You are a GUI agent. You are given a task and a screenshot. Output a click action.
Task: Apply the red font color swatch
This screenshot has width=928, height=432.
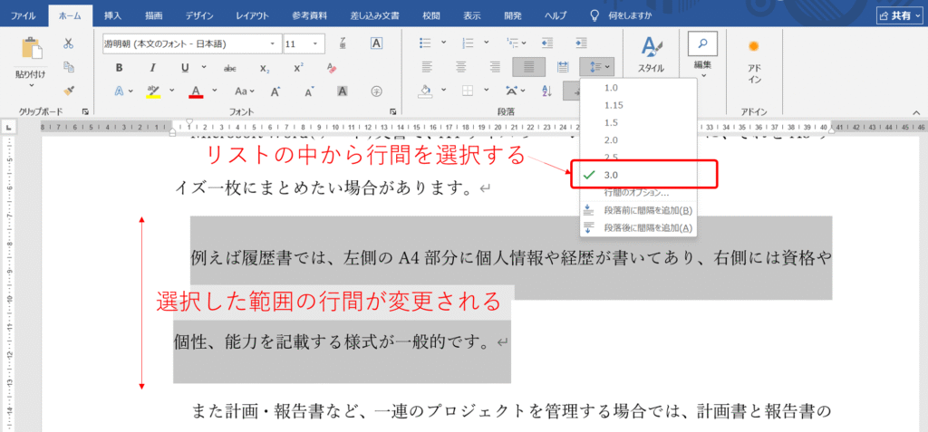coord(195,91)
